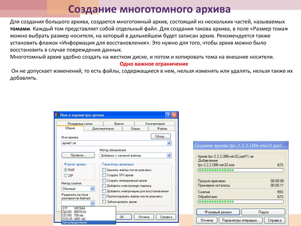Choose DVD+R 4481 mb volume size
301x226 pixels.
click(89, 219)
